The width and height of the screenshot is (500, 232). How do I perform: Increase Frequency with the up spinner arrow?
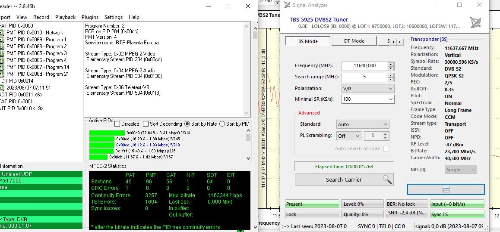(391, 64)
